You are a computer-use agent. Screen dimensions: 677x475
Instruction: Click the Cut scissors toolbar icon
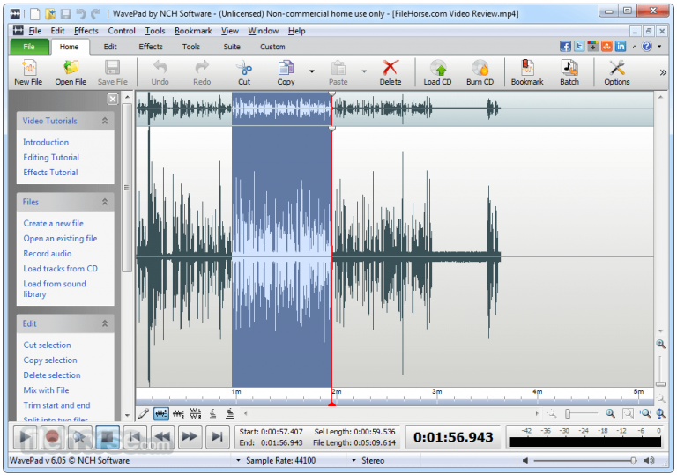(x=244, y=72)
